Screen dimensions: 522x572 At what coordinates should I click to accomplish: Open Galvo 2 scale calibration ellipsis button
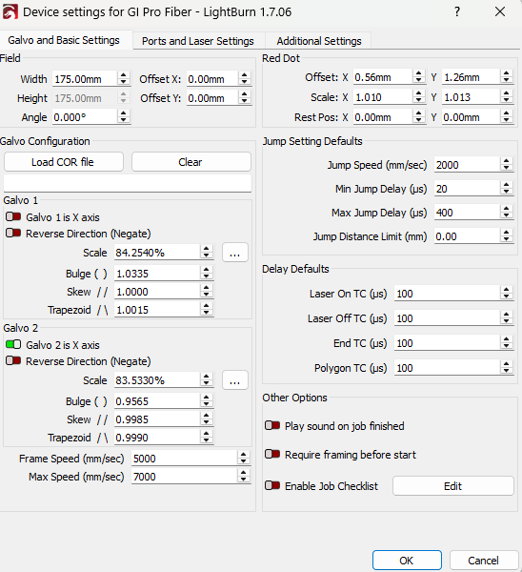point(235,380)
